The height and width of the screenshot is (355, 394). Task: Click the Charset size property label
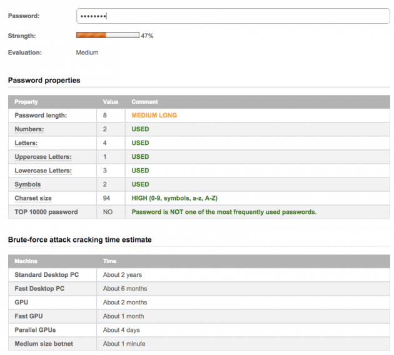[x=33, y=198]
